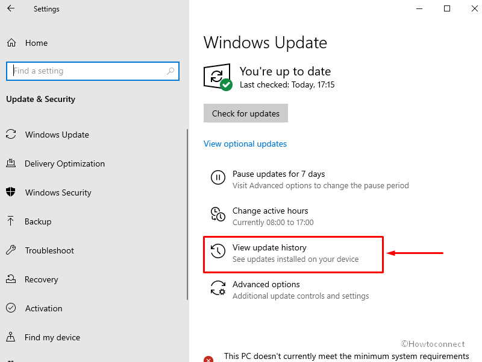Viewport: 482px width, 362px height.
Task: Click the 'Settings' window title text
Action: [46, 9]
